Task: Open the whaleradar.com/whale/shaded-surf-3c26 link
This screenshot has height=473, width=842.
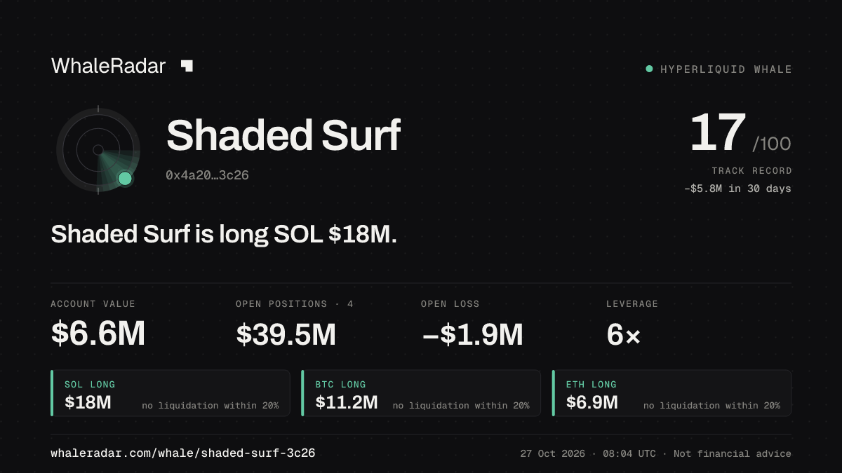Action: point(183,453)
